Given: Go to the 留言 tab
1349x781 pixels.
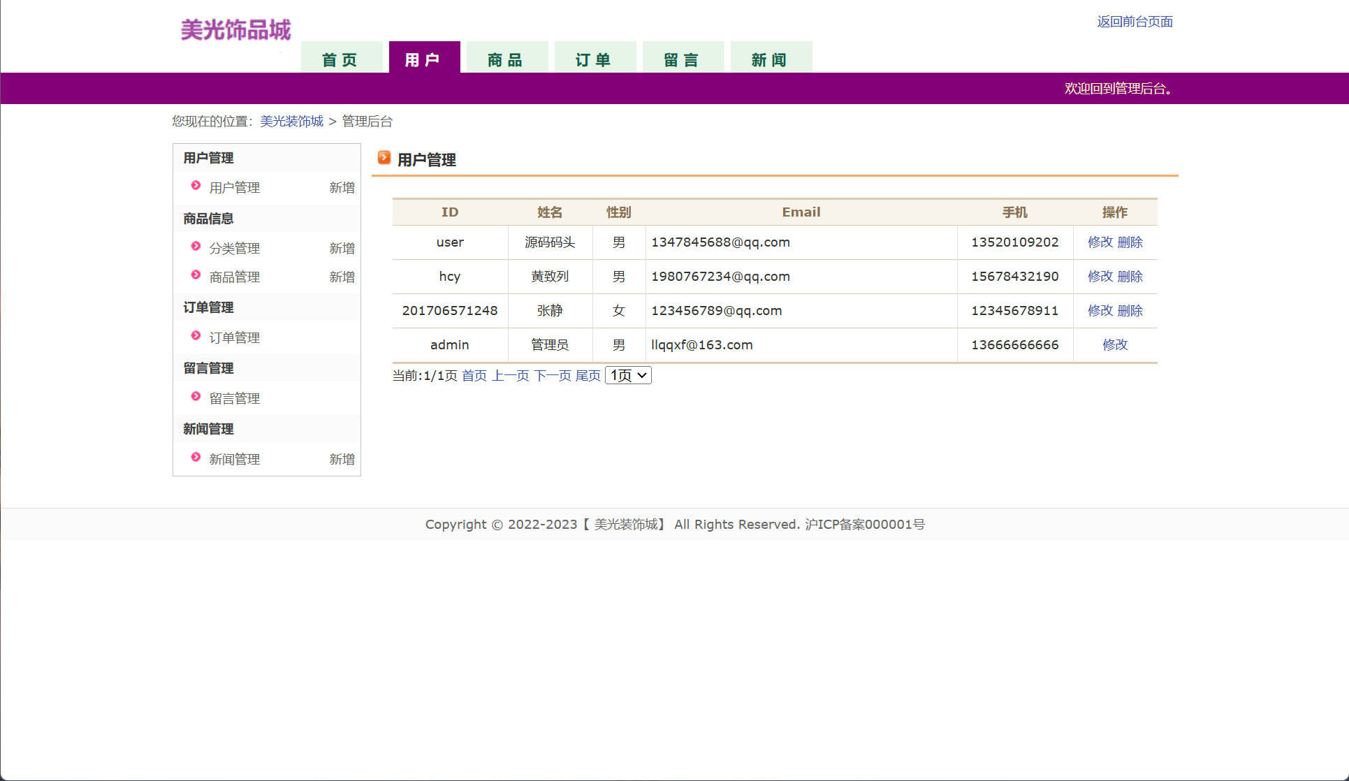Looking at the screenshot, I should [x=682, y=59].
